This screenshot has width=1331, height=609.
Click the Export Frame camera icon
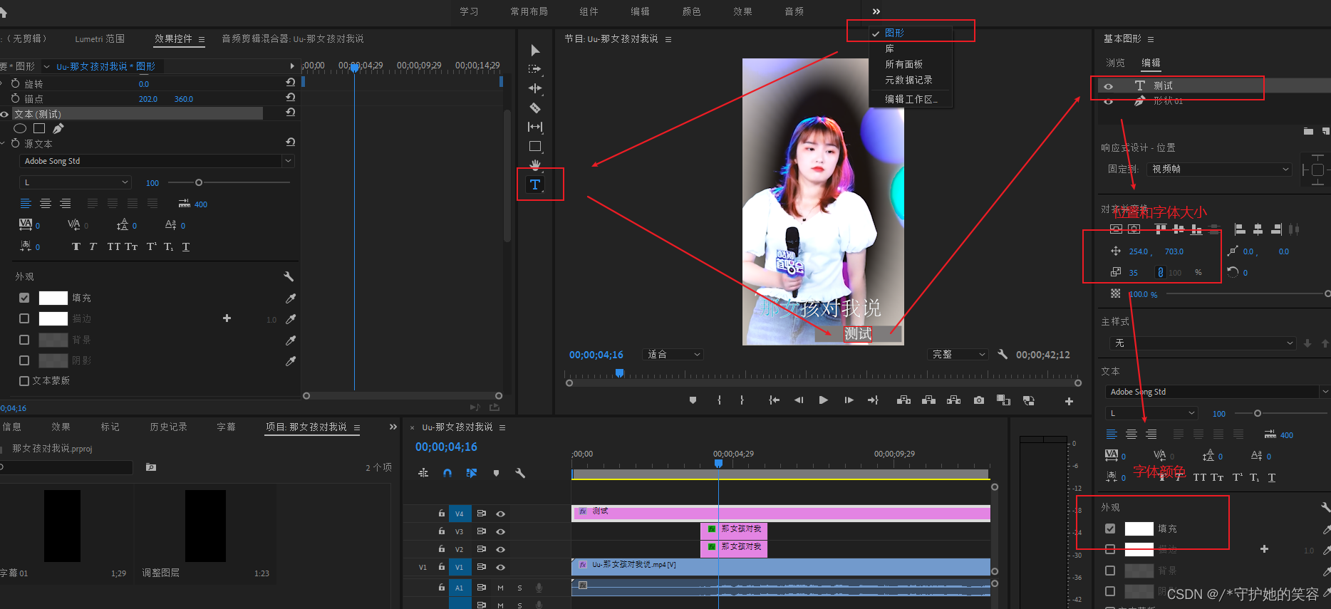pos(979,400)
